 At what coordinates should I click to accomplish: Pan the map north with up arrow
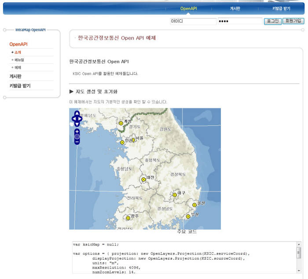click(77, 113)
